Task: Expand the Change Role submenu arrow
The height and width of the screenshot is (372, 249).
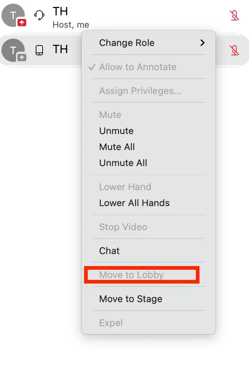Action: pyautogui.click(x=202, y=43)
